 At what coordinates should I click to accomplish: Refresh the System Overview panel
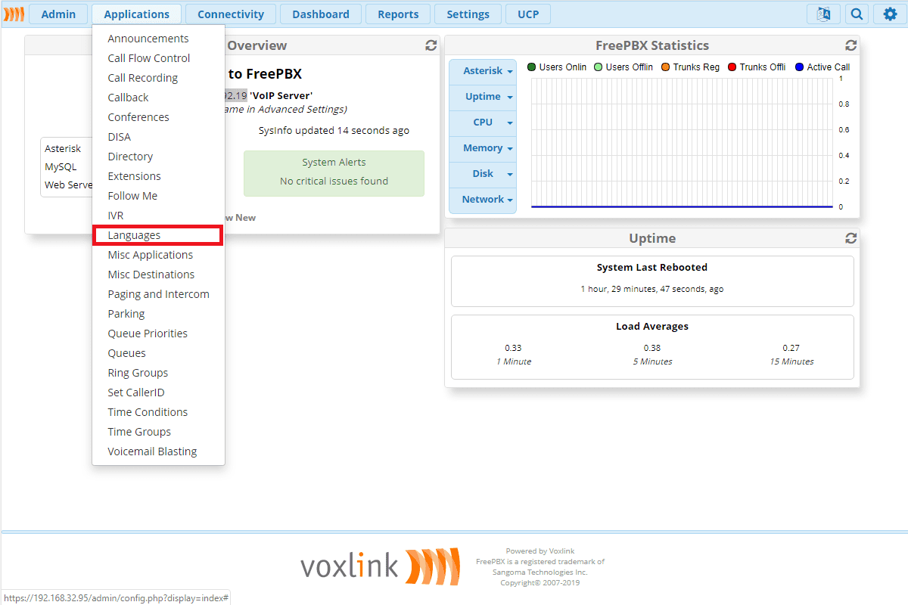tap(431, 45)
